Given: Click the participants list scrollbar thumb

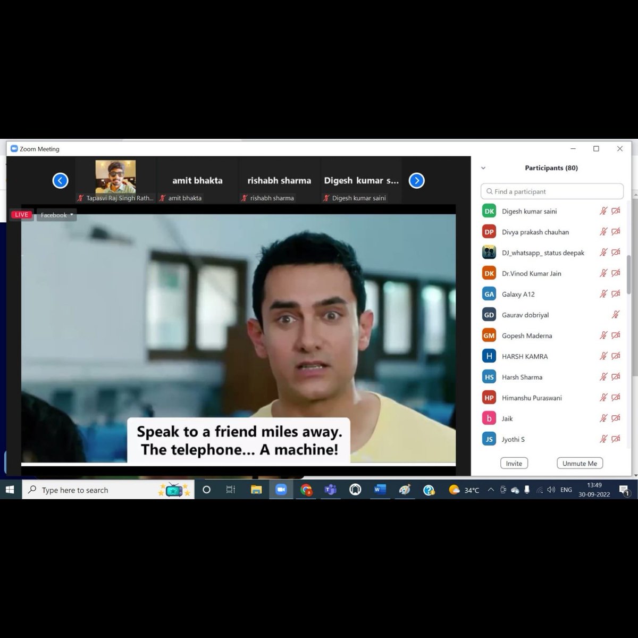Looking at the screenshot, I should point(628,274).
